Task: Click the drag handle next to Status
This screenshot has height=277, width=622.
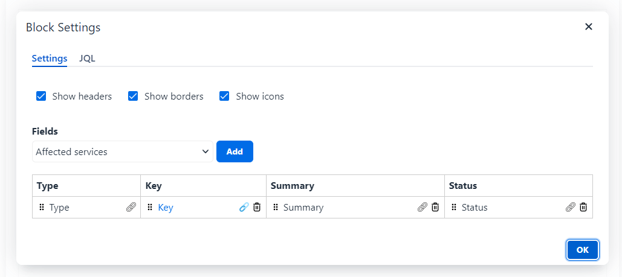Action: 454,207
